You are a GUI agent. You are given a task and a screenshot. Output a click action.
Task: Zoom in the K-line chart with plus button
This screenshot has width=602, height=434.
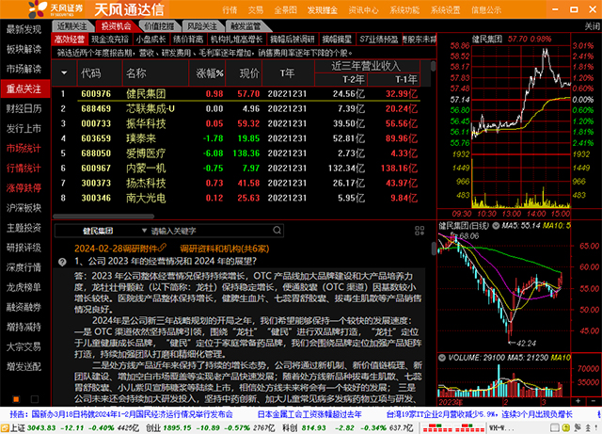[578, 401]
